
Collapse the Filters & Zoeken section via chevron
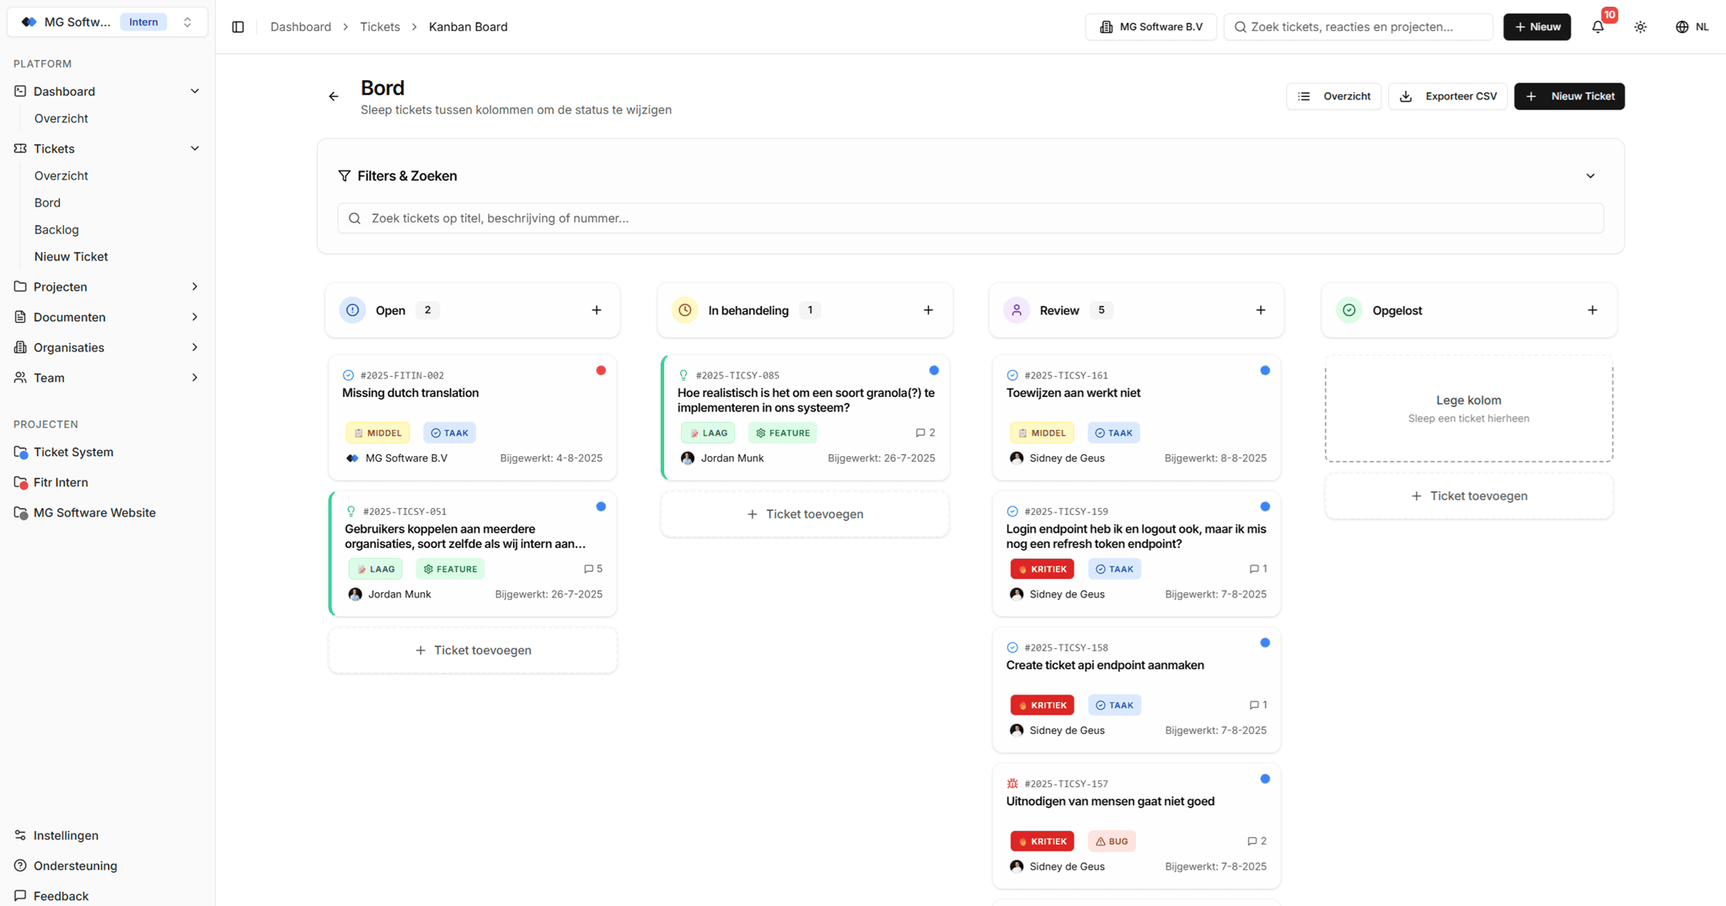click(x=1590, y=175)
